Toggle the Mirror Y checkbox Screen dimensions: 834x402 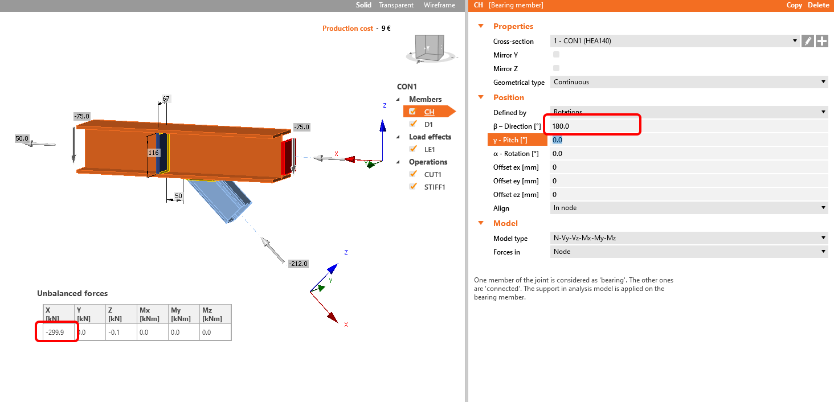pyautogui.click(x=557, y=55)
